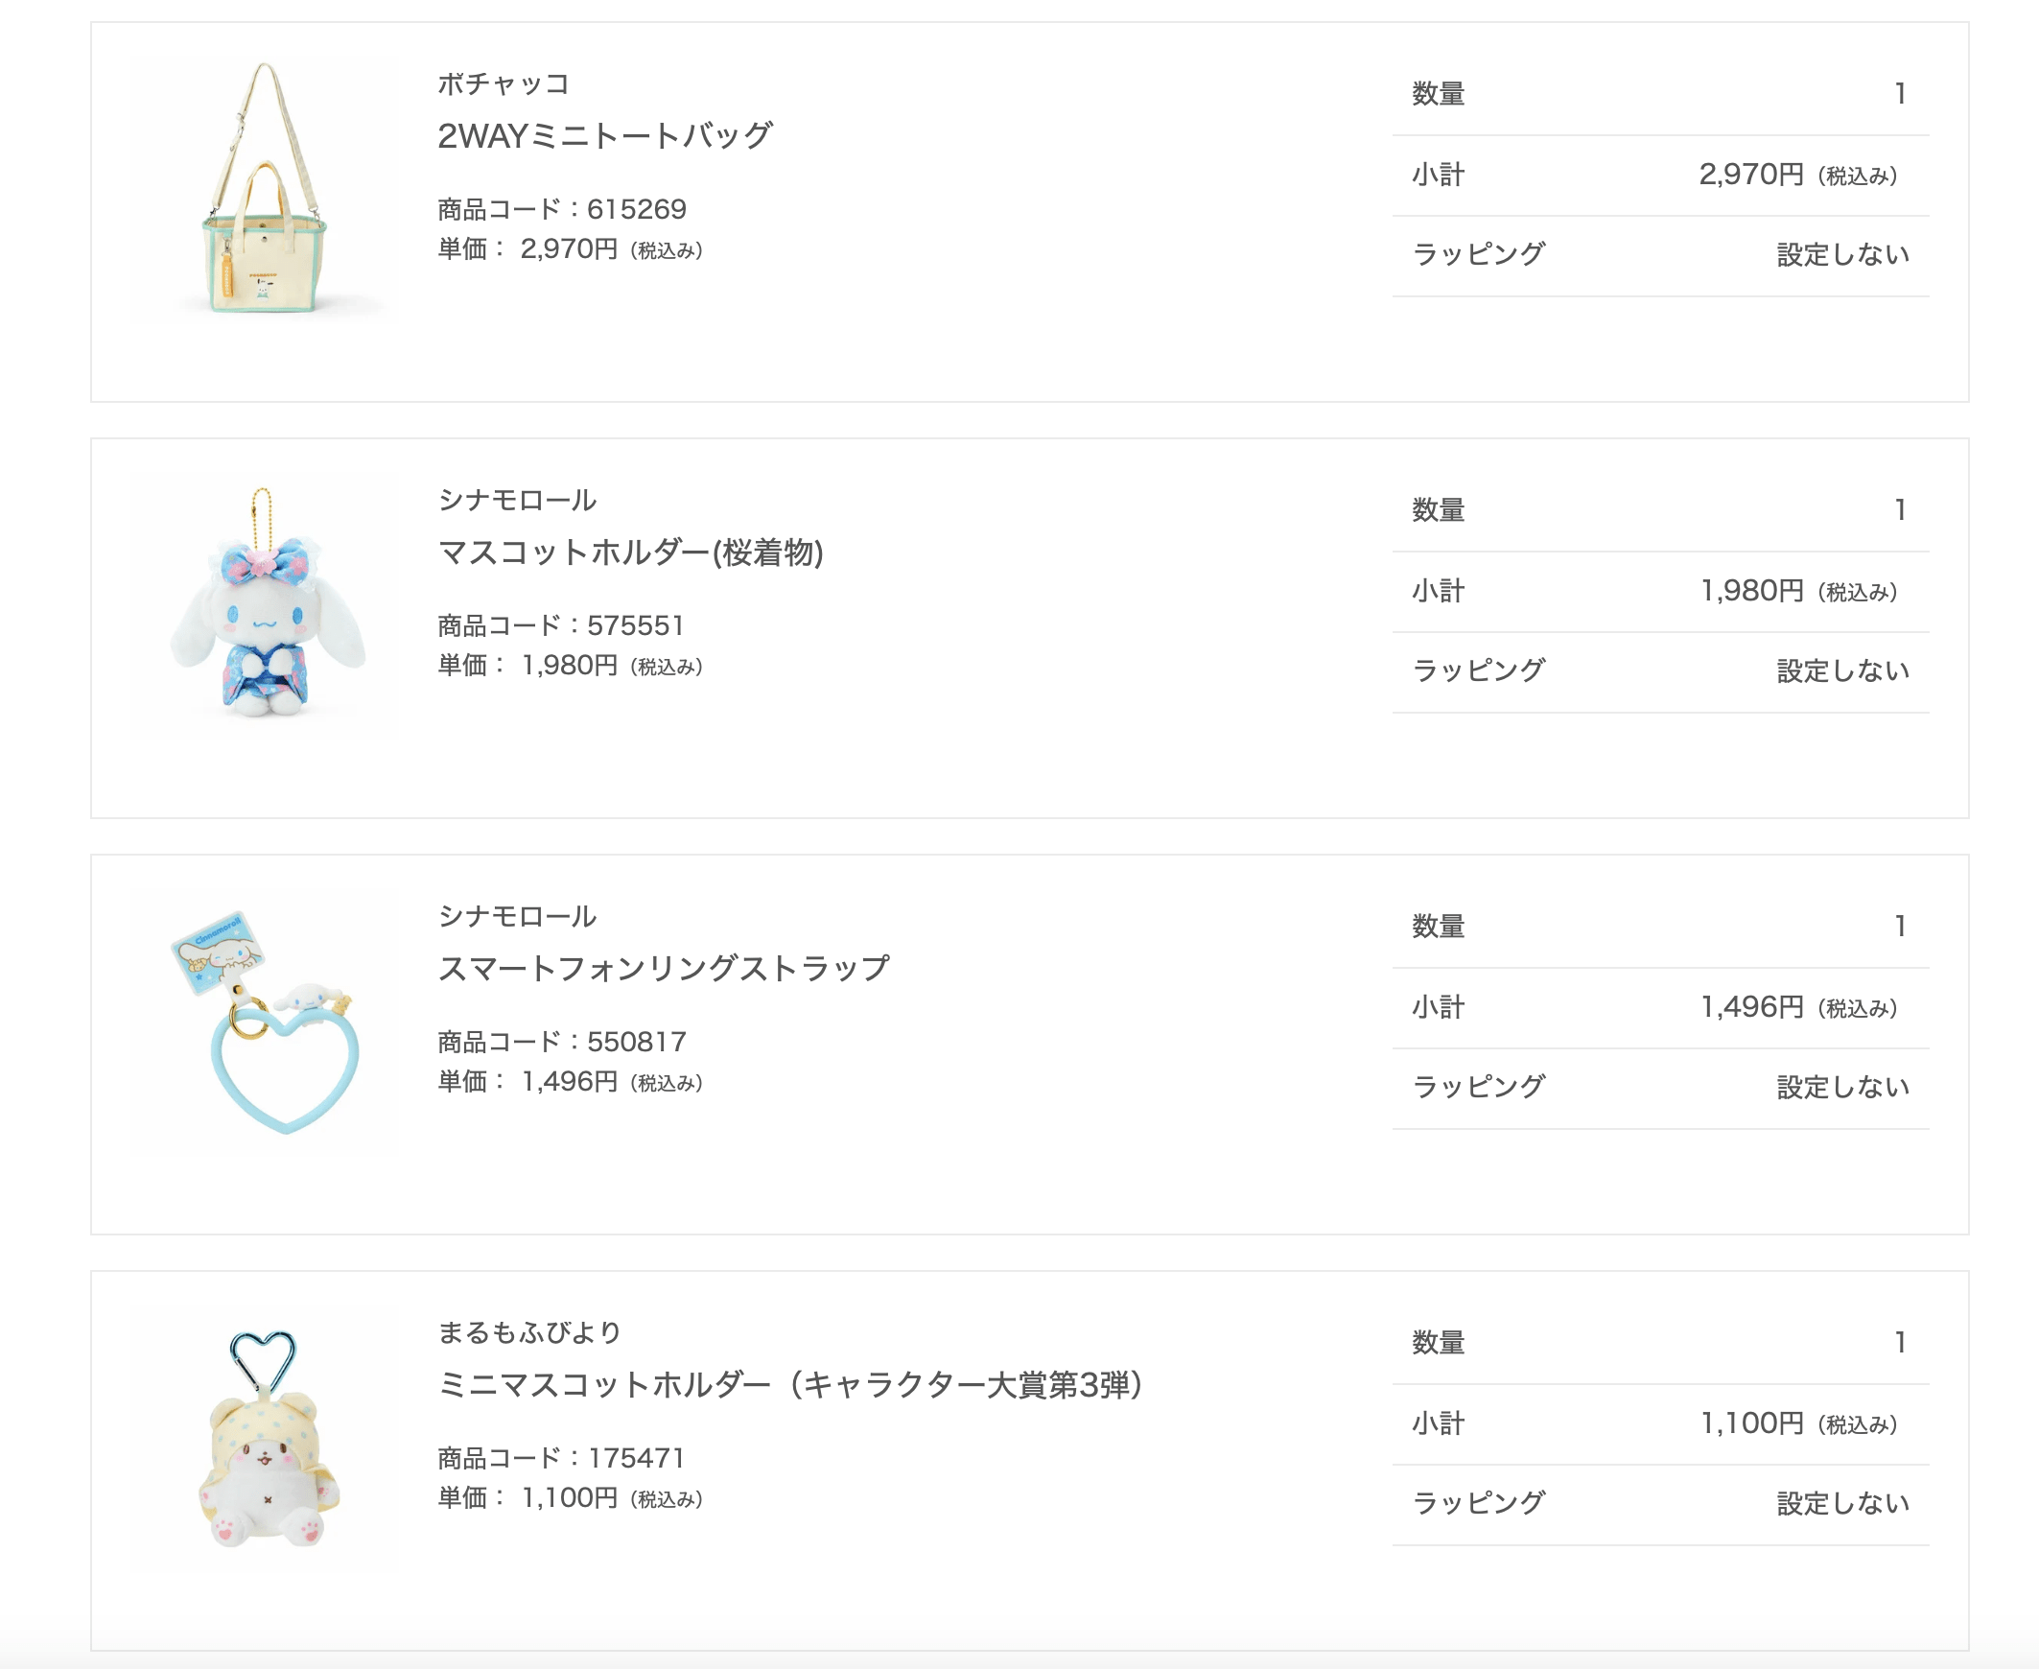Viewport: 2039px width, 1669px height.
Task: Open the ミニマスコットホルダー（キャラクター大賞第3弾） title
Action: [x=790, y=1384]
